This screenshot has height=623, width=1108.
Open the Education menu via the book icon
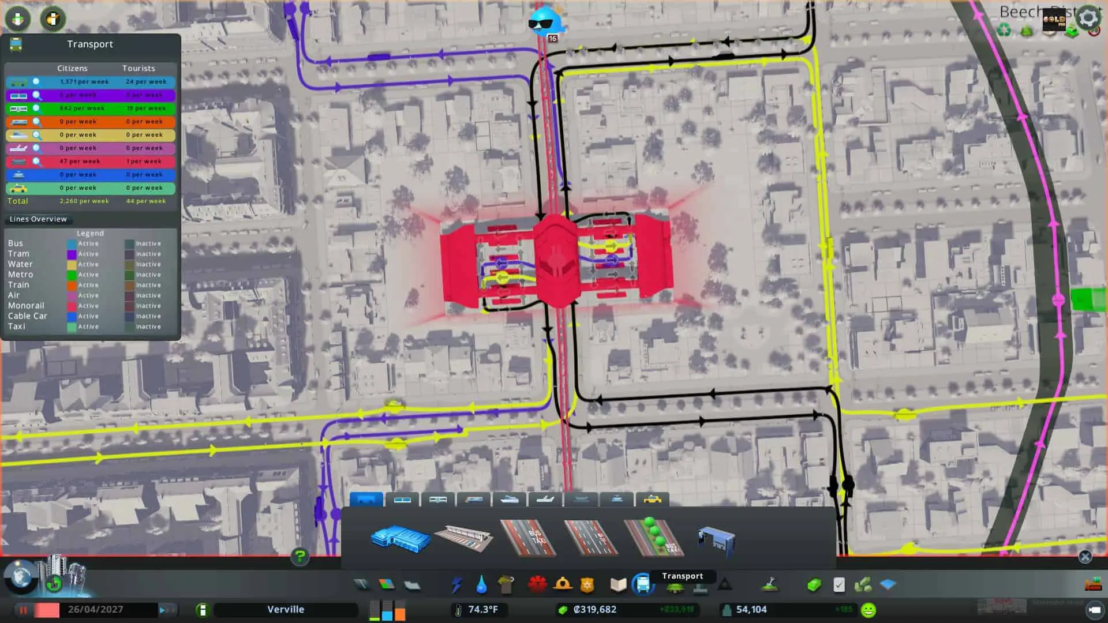(x=618, y=584)
